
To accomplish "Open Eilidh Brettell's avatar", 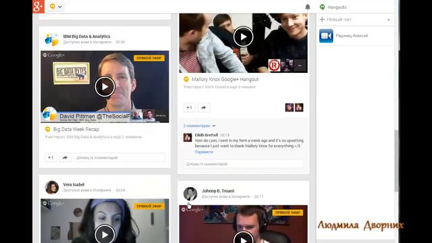I will [x=188, y=138].
